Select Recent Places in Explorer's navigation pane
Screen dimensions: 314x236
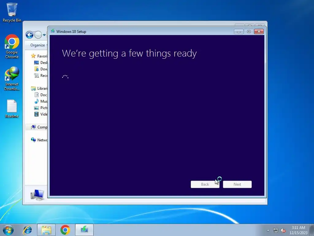(41, 76)
